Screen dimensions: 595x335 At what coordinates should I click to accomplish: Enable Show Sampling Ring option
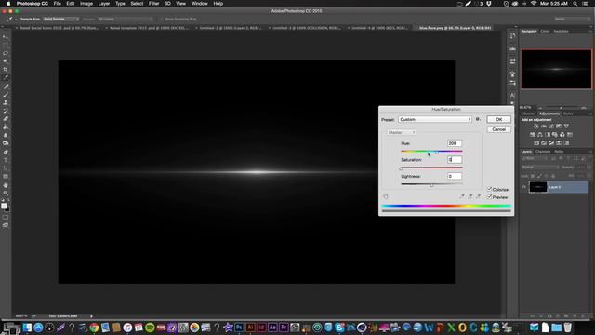162,19
